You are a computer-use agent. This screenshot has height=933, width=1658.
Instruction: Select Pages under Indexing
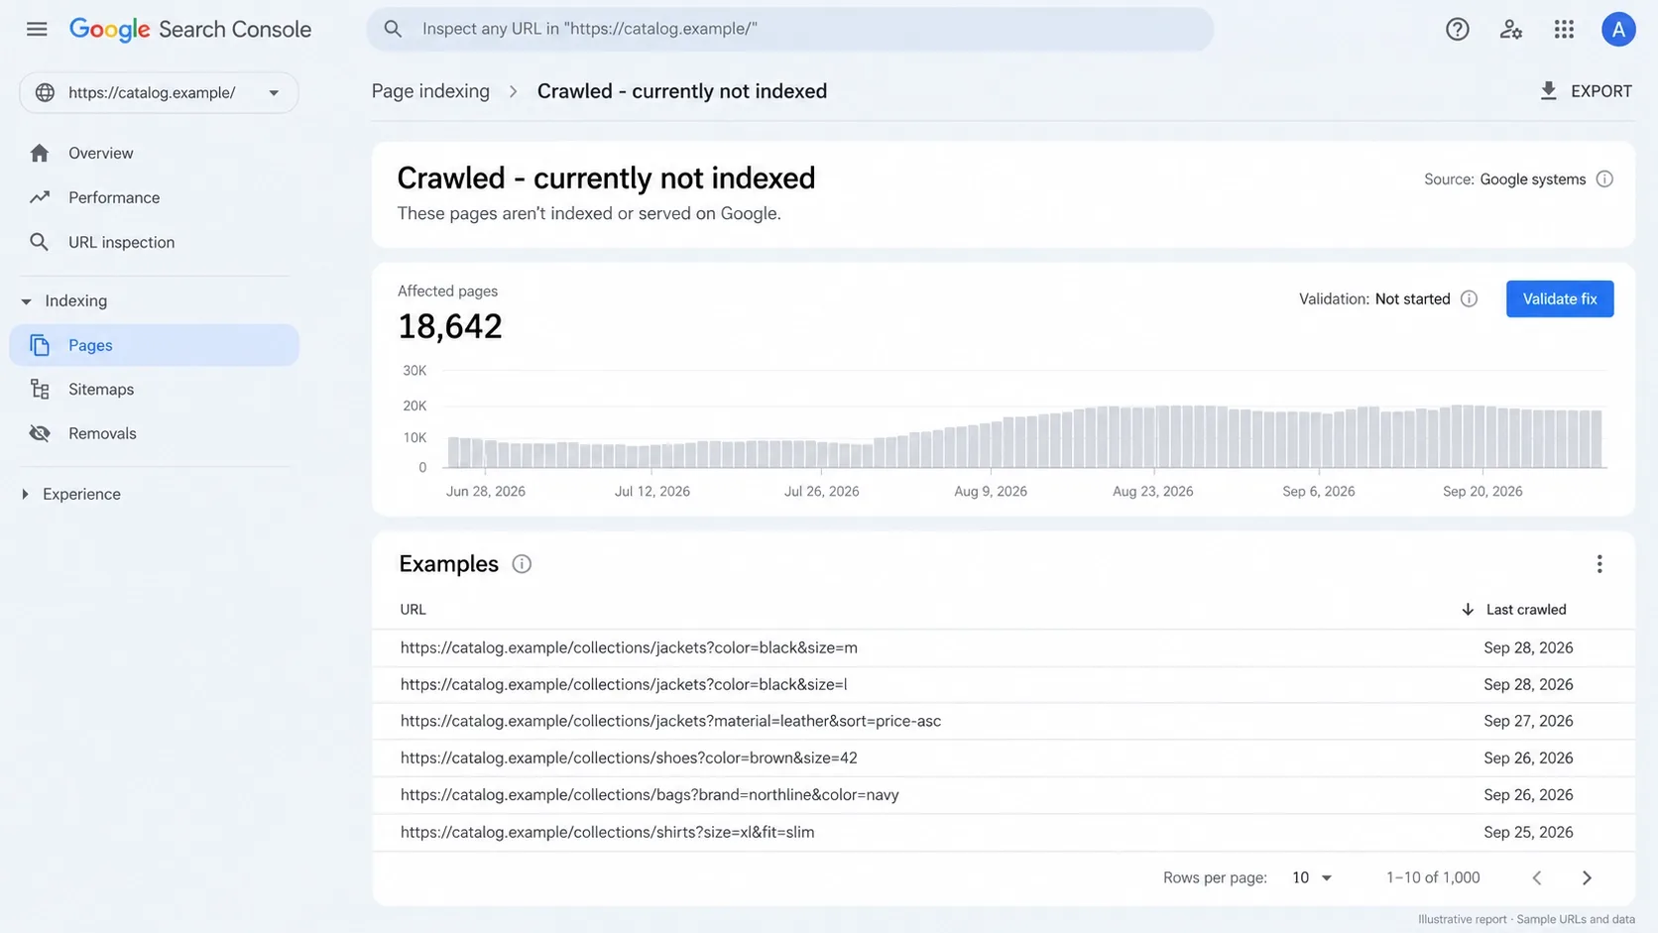[x=154, y=345]
